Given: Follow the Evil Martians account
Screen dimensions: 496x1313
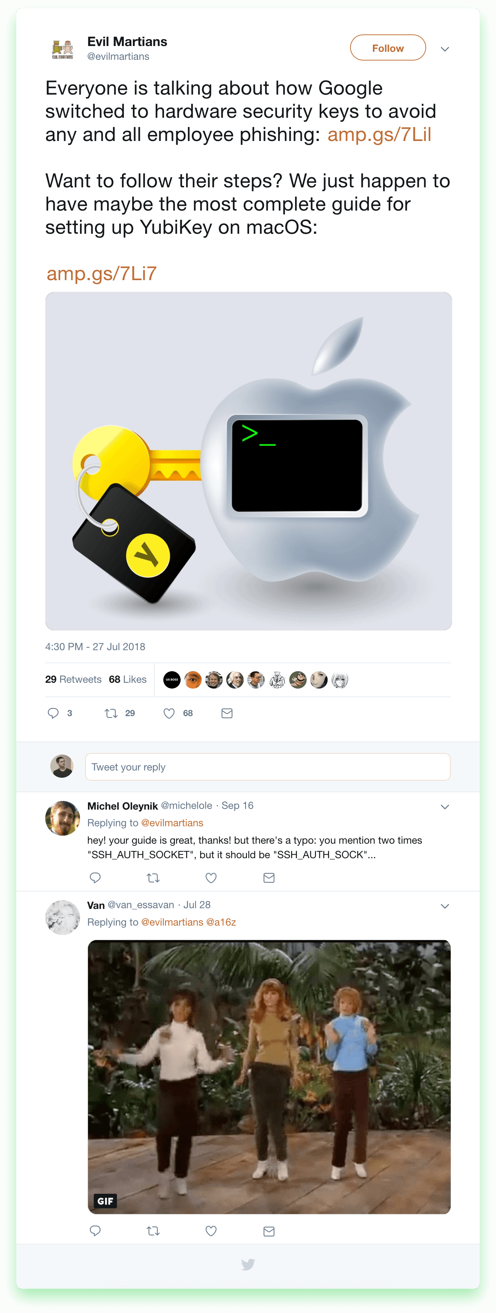Looking at the screenshot, I should 387,48.
